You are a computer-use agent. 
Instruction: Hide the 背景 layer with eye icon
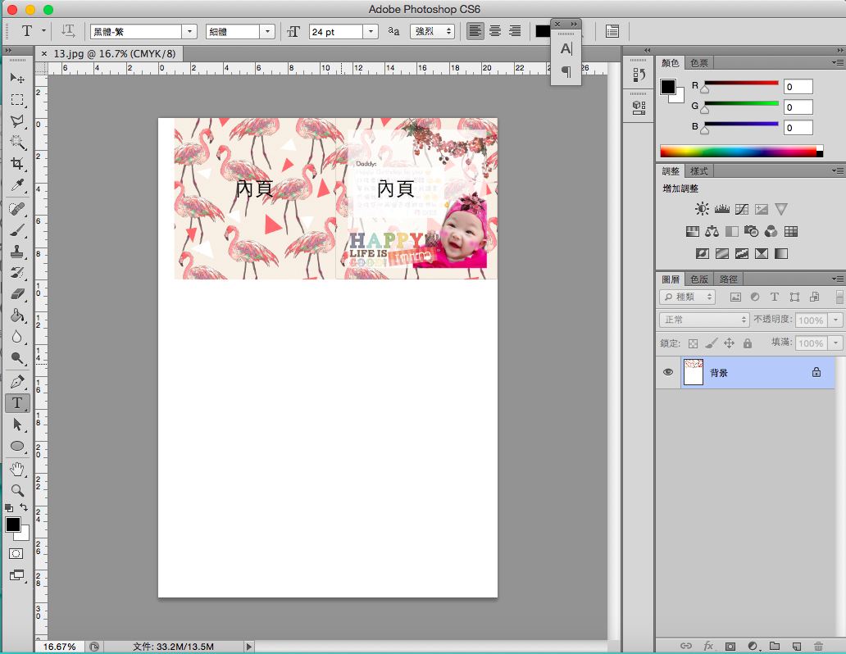tap(668, 372)
